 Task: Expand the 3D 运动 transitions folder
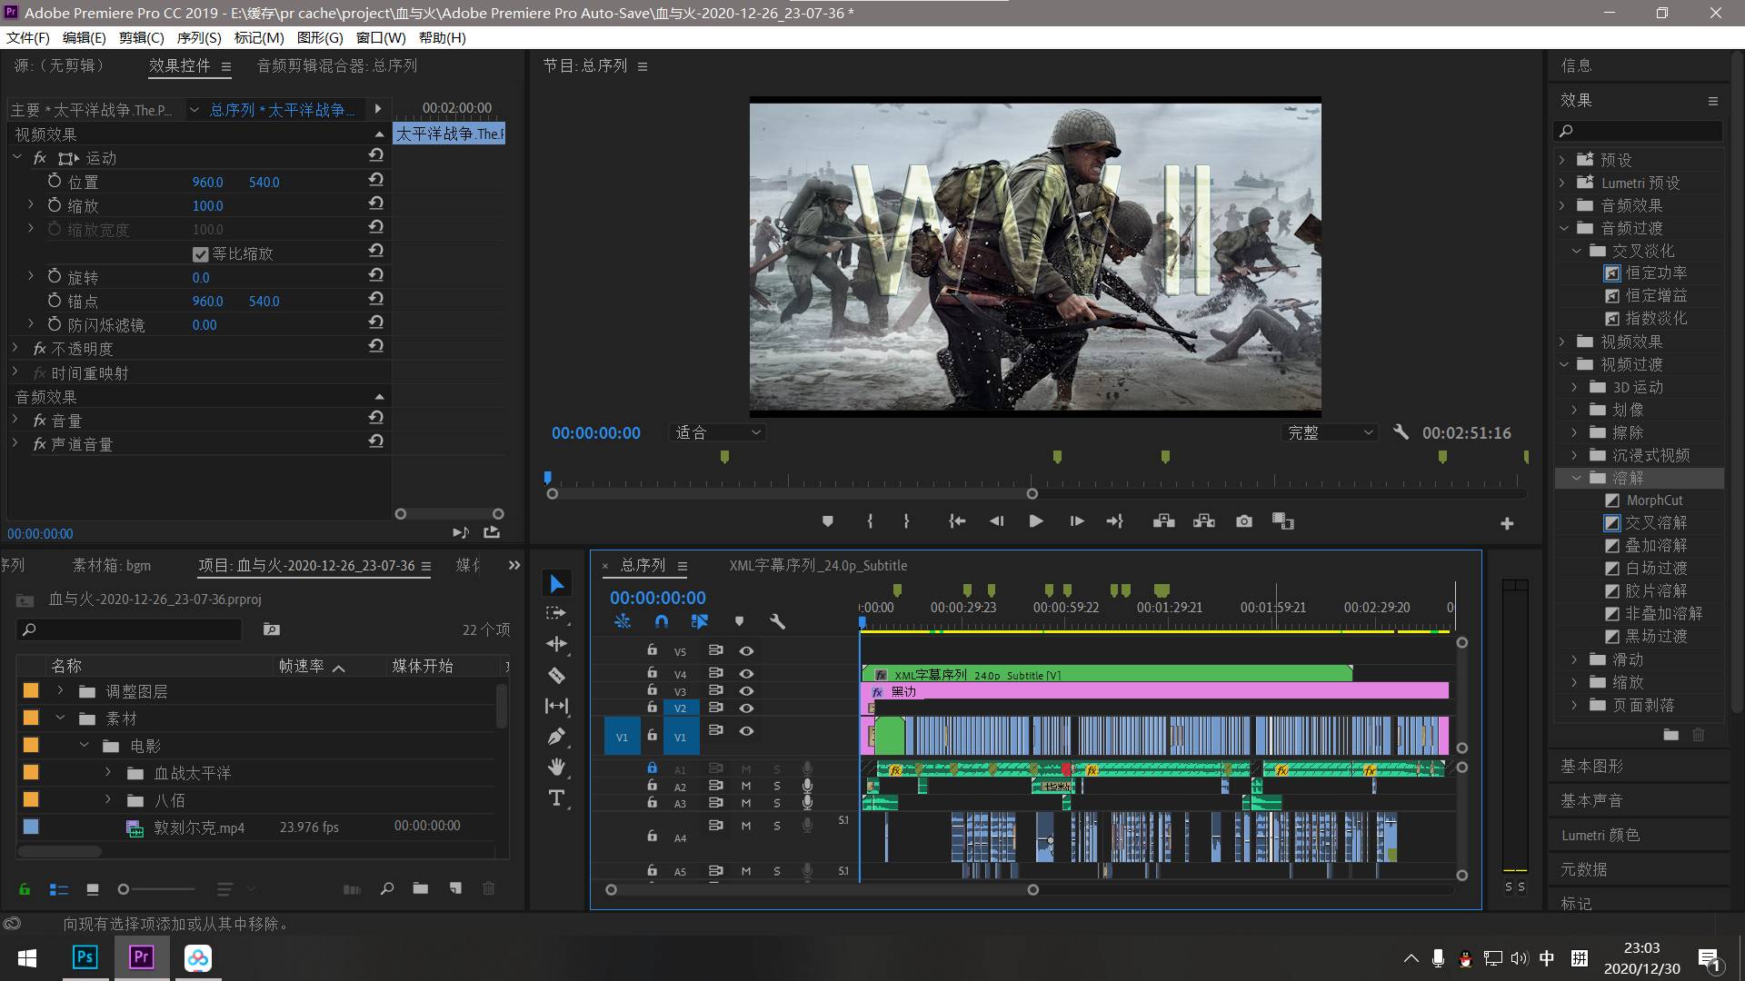point(1576,387)
